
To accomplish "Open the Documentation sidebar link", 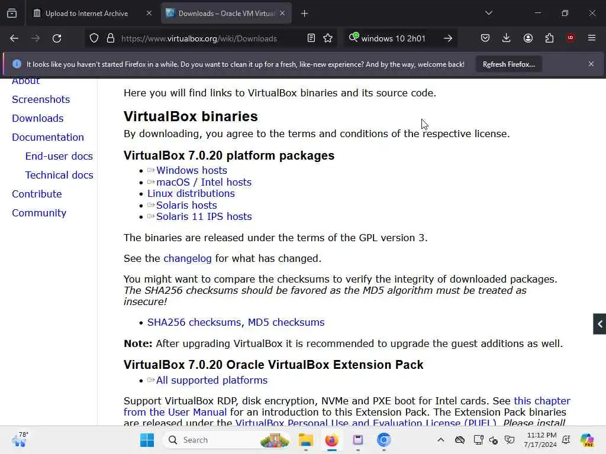I will 48,137.
